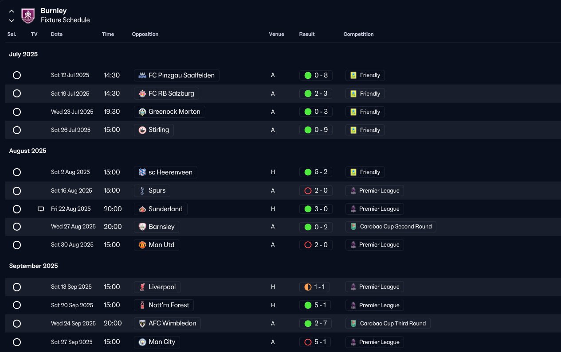Open the FC RB Salzburg club badge
Image resolution: width=561 pixels, height=352 pixels.
pos(142,94)
